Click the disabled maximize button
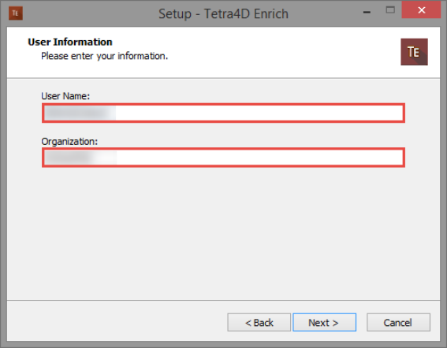Screen dimensions: 447x348 (x=390, y=10)
